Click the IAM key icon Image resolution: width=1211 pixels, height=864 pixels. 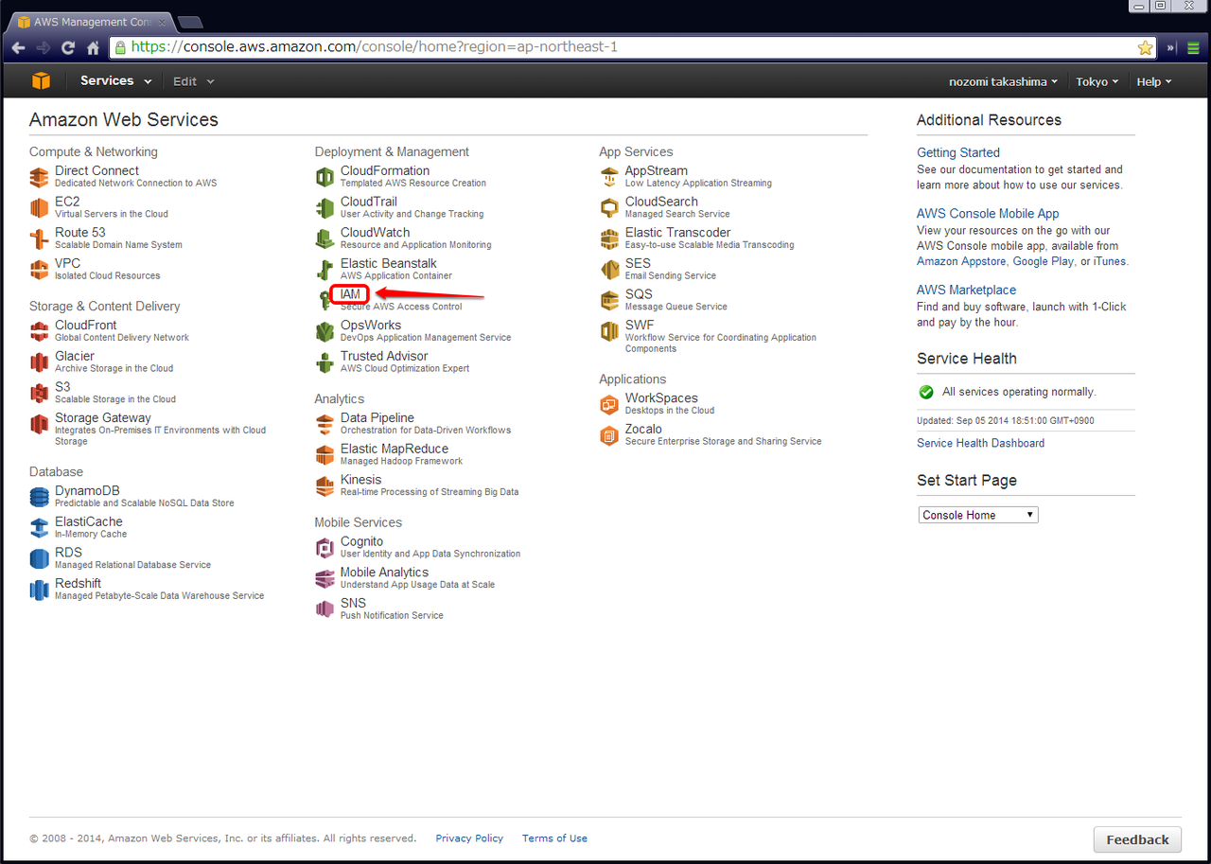click(325, 301)
